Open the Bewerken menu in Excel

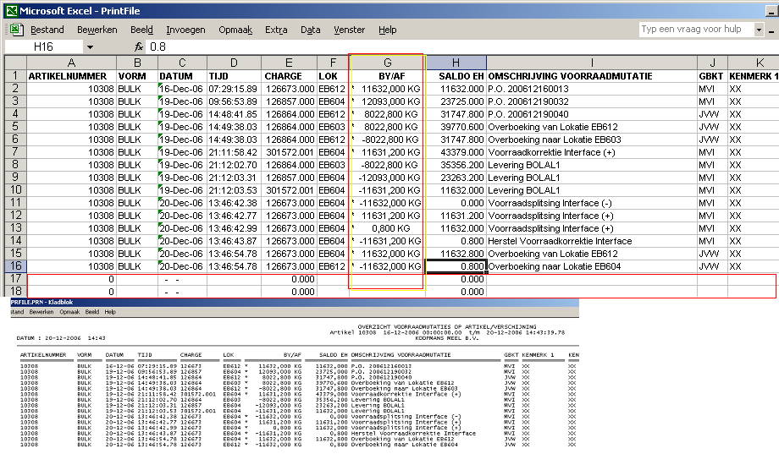coord(97,30)
